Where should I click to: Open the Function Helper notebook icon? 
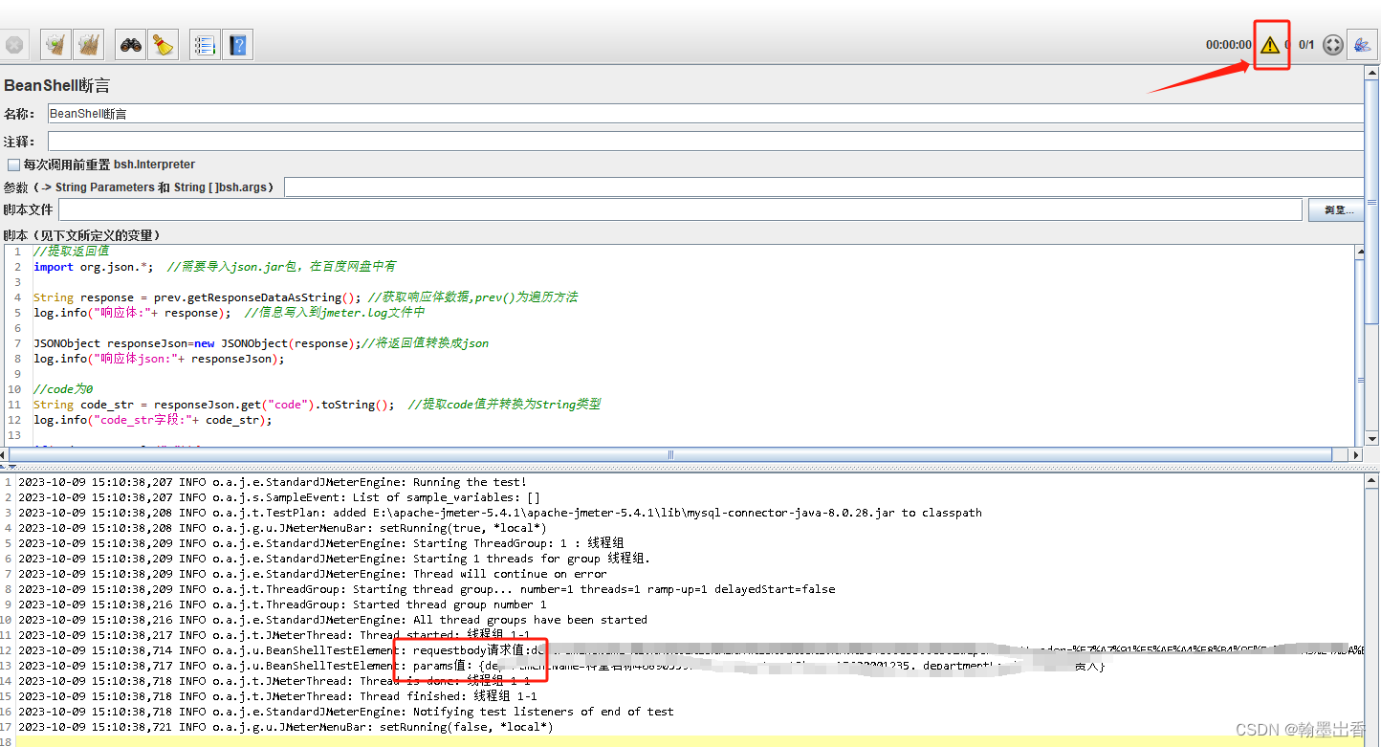pos(204,43)
